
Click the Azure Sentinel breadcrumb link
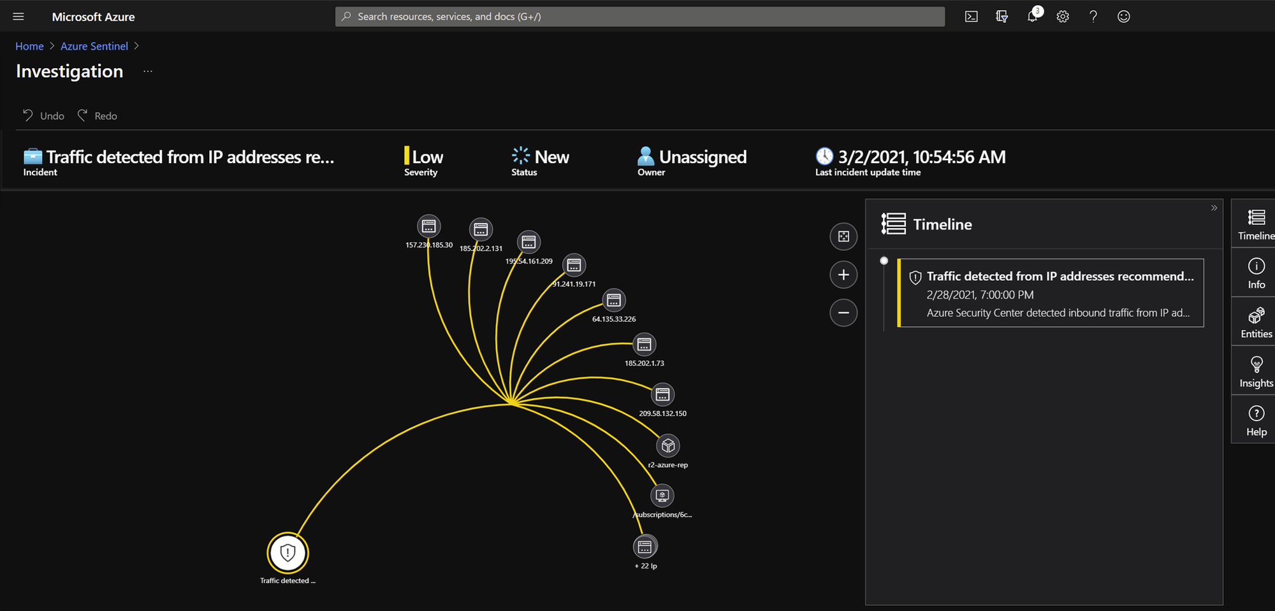point(94,46)
